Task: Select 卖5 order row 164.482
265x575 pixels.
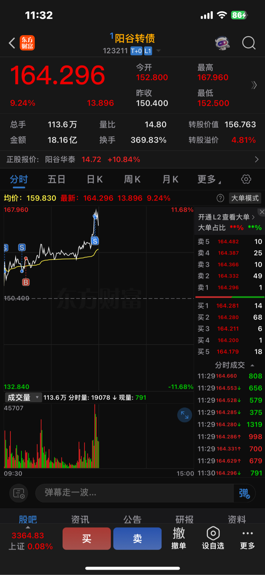Action: (x=230, y=241)
